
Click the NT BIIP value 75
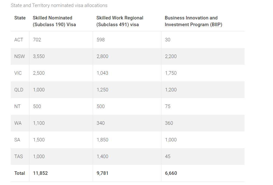168,106
